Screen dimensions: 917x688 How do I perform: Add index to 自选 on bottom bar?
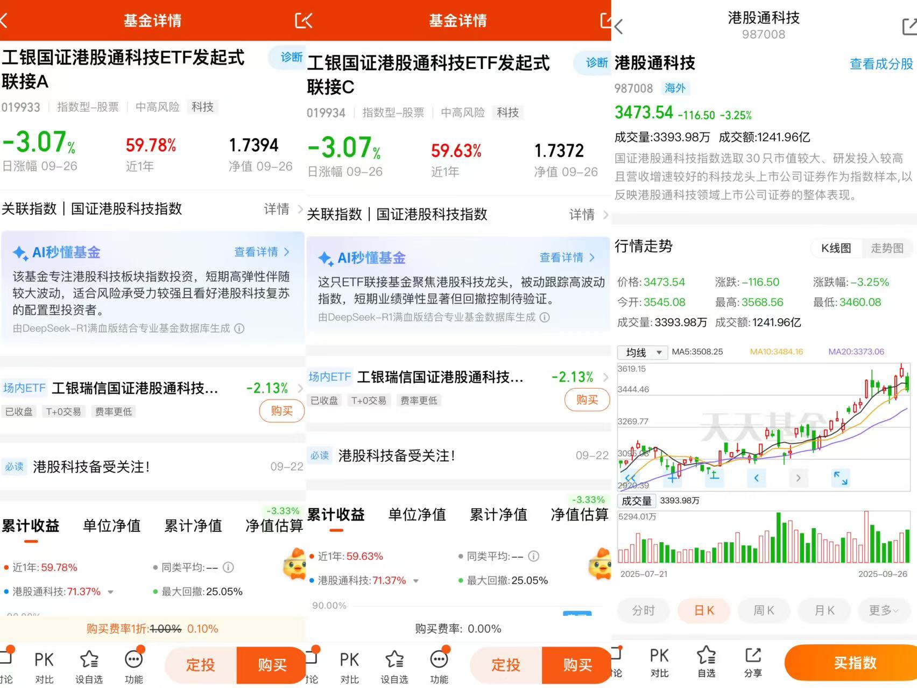click(x=706, y=662)
